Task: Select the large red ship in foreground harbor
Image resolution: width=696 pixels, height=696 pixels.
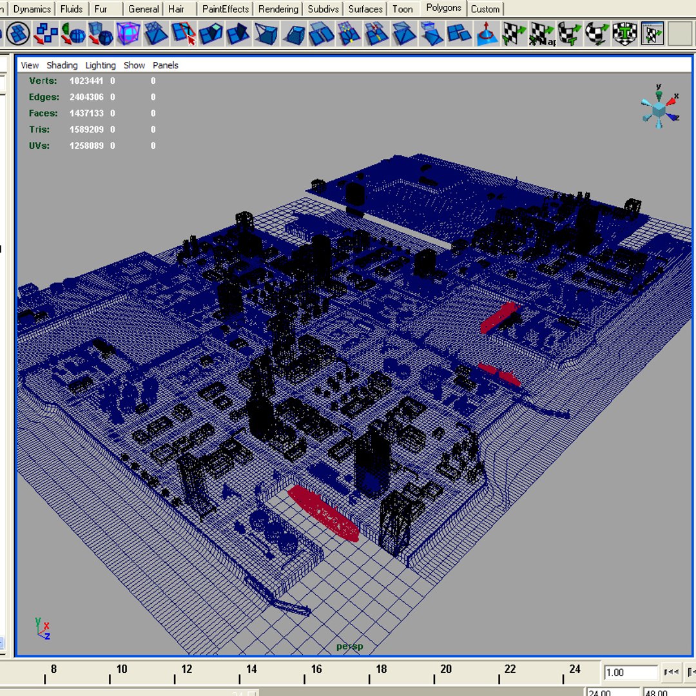Action: point(323,514)
